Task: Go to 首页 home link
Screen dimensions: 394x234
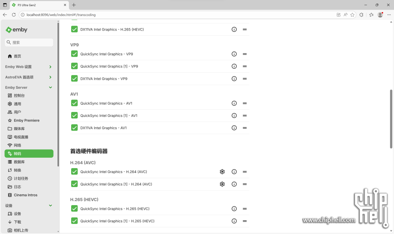Action: coord(17,56)
